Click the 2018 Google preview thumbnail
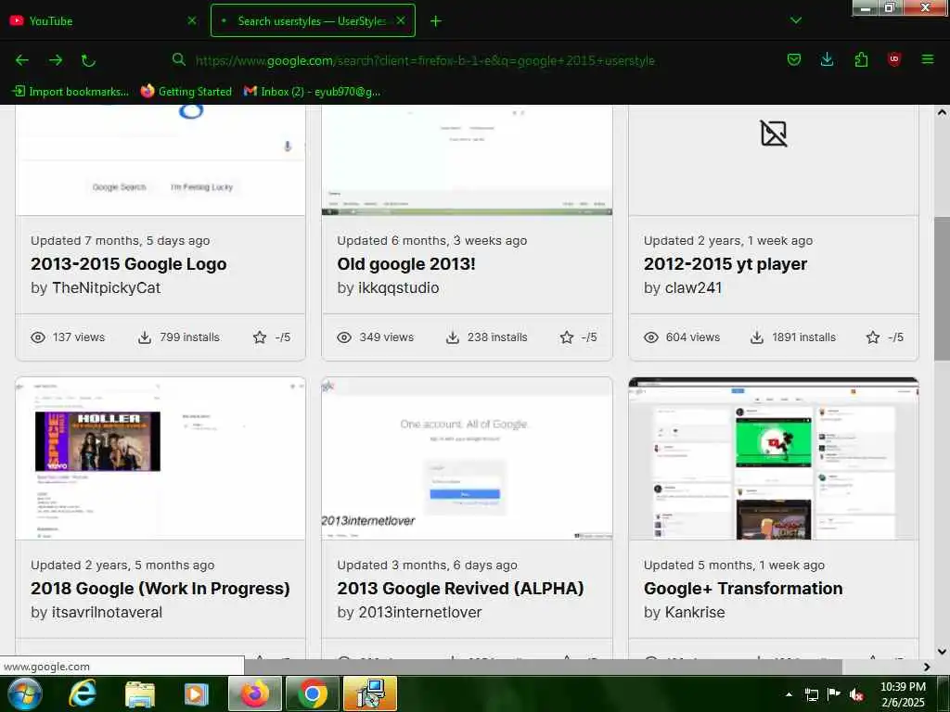 pyautogui.click(x=160, y=458)
